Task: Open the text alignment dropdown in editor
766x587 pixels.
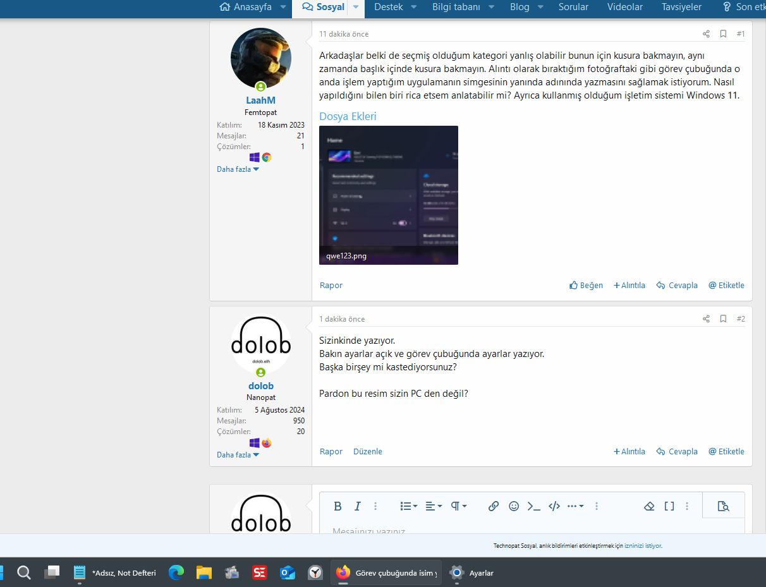Action: [434, 506]
